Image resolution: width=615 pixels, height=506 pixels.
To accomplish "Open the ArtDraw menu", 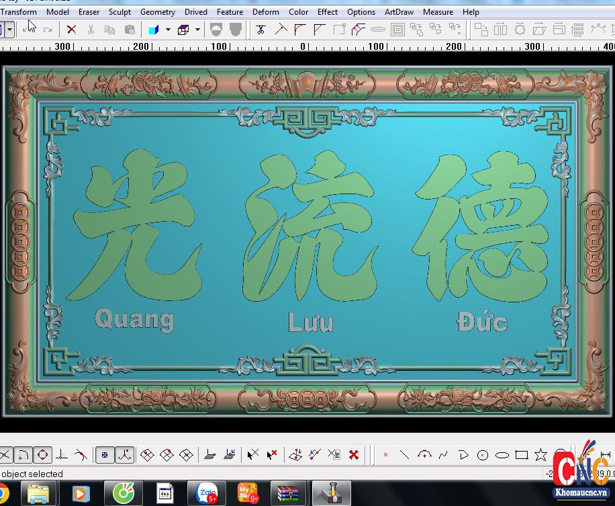I will coord(399,11).
